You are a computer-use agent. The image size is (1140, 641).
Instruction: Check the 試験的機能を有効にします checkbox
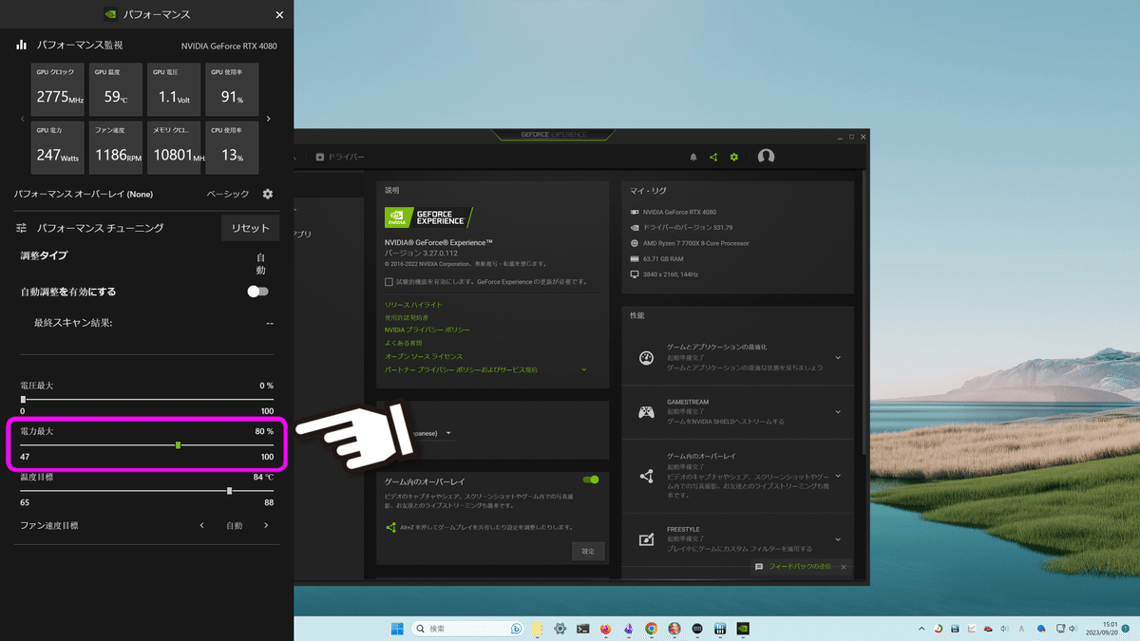coord(389,282)
